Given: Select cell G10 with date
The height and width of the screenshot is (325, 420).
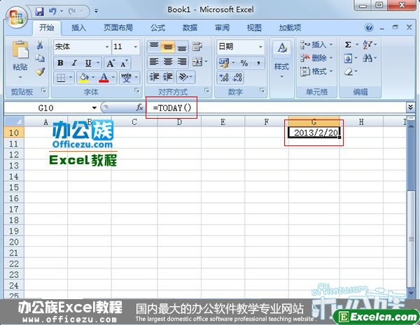Looking at the screenshot, I should [x=314, y=132].
